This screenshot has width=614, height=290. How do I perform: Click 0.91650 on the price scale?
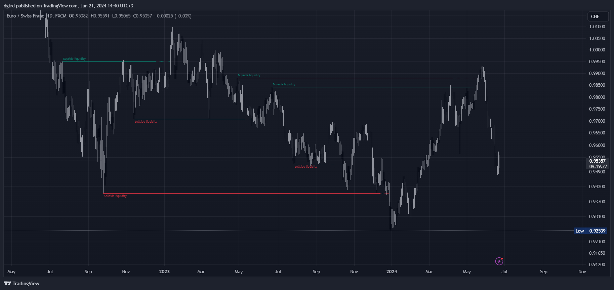pyautogui.click(x=597, y=253)
